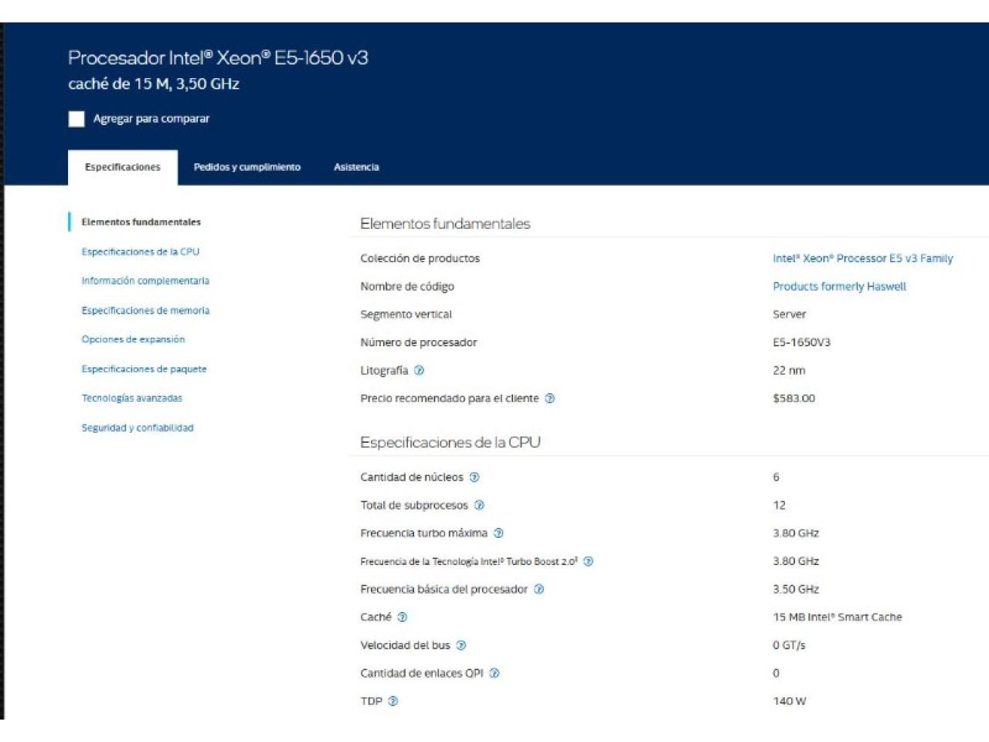989x742 pixels.
Task: Click the 0 GT/s bus speed value
Action: (789, 645)
